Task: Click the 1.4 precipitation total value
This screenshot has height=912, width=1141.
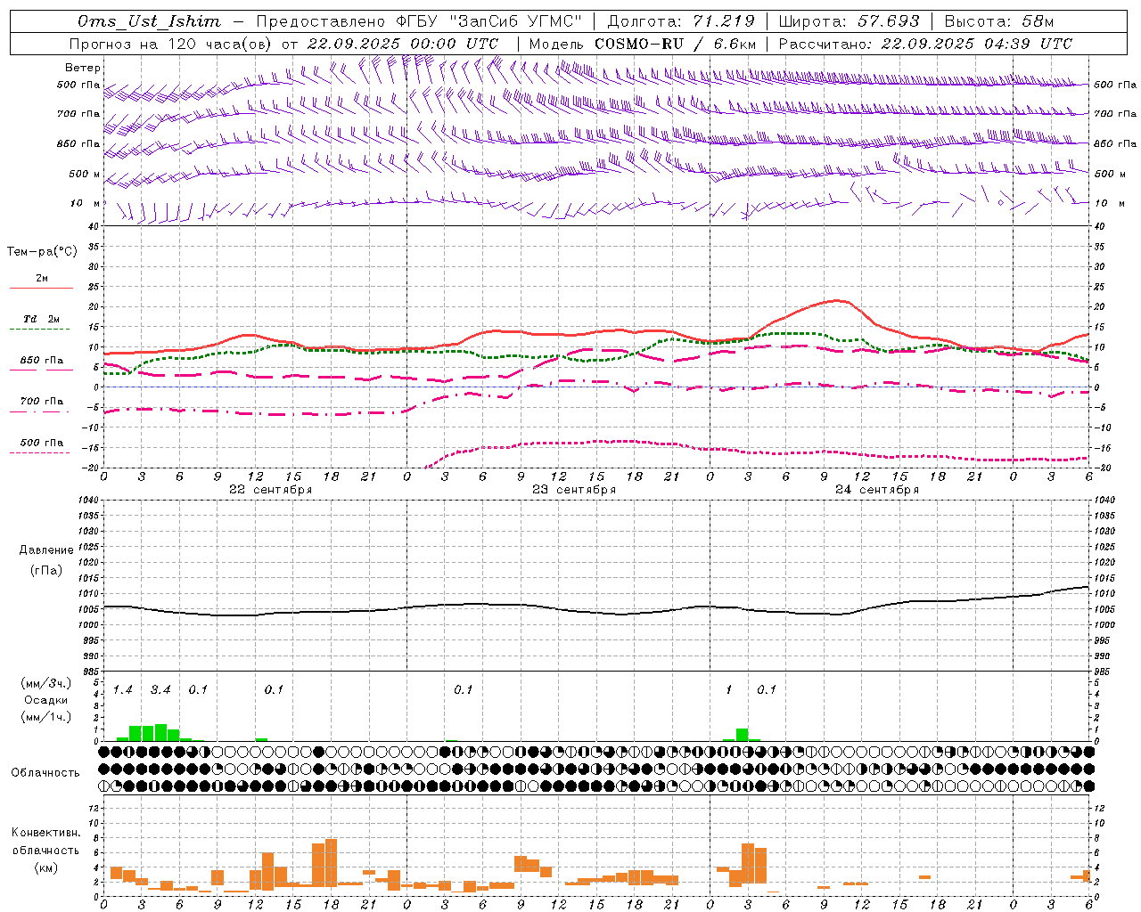Action: pos(122,690)
